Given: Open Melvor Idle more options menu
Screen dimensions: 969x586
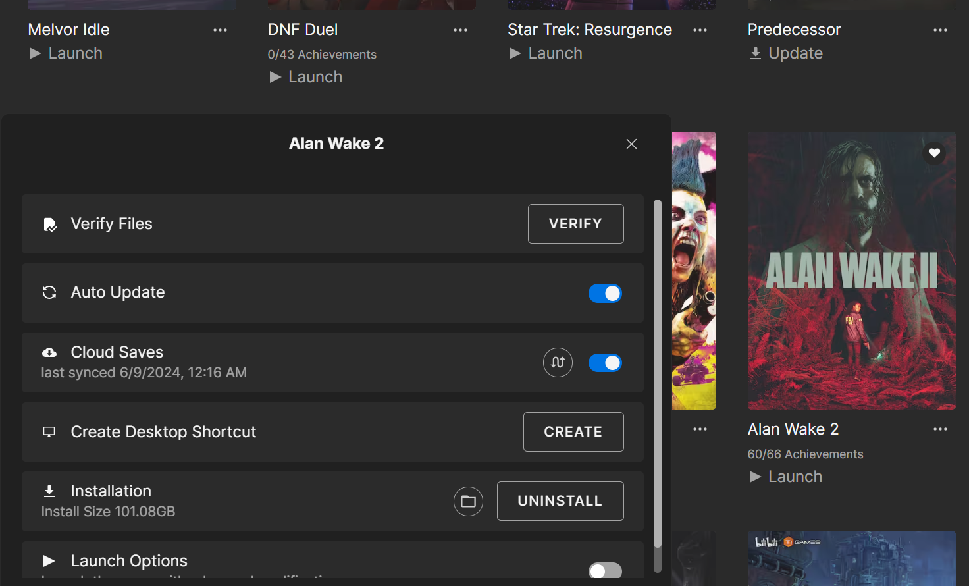Looking at the screenshot, I should [220, 30].
